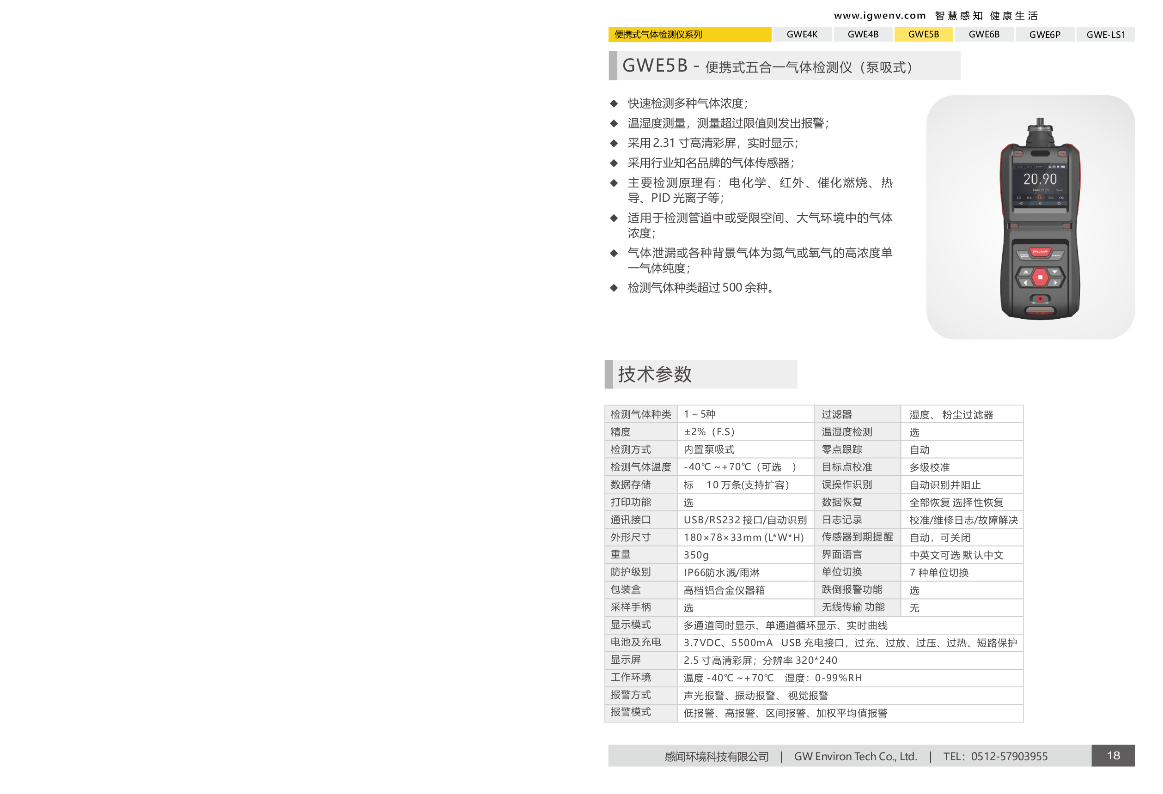Click table label 电池及充电

635,642
